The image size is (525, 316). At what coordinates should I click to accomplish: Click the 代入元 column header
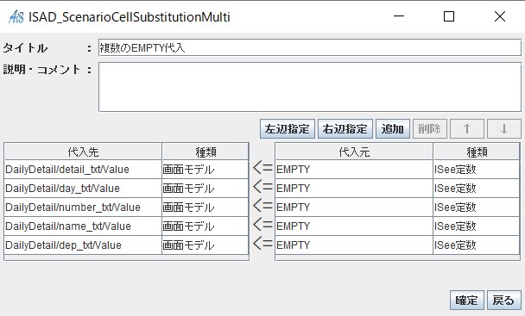(x=354, y=152)
